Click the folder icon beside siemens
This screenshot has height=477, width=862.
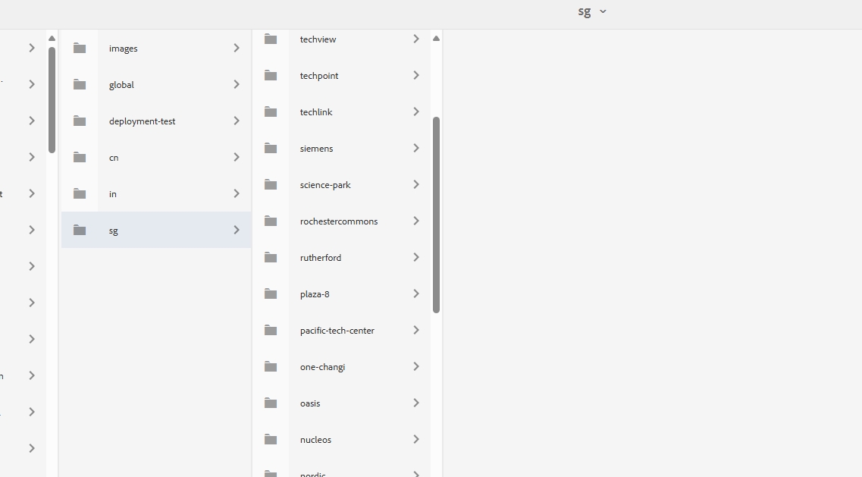point(271,149)
